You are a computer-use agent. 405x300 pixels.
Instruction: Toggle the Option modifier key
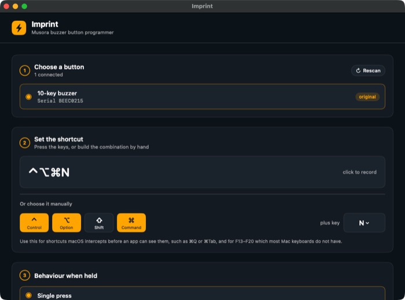pos(67,223)
